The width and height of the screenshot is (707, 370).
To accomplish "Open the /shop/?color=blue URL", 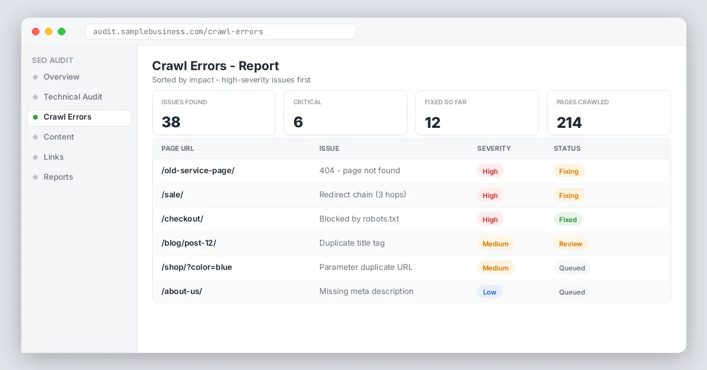I will click(197, 267).
